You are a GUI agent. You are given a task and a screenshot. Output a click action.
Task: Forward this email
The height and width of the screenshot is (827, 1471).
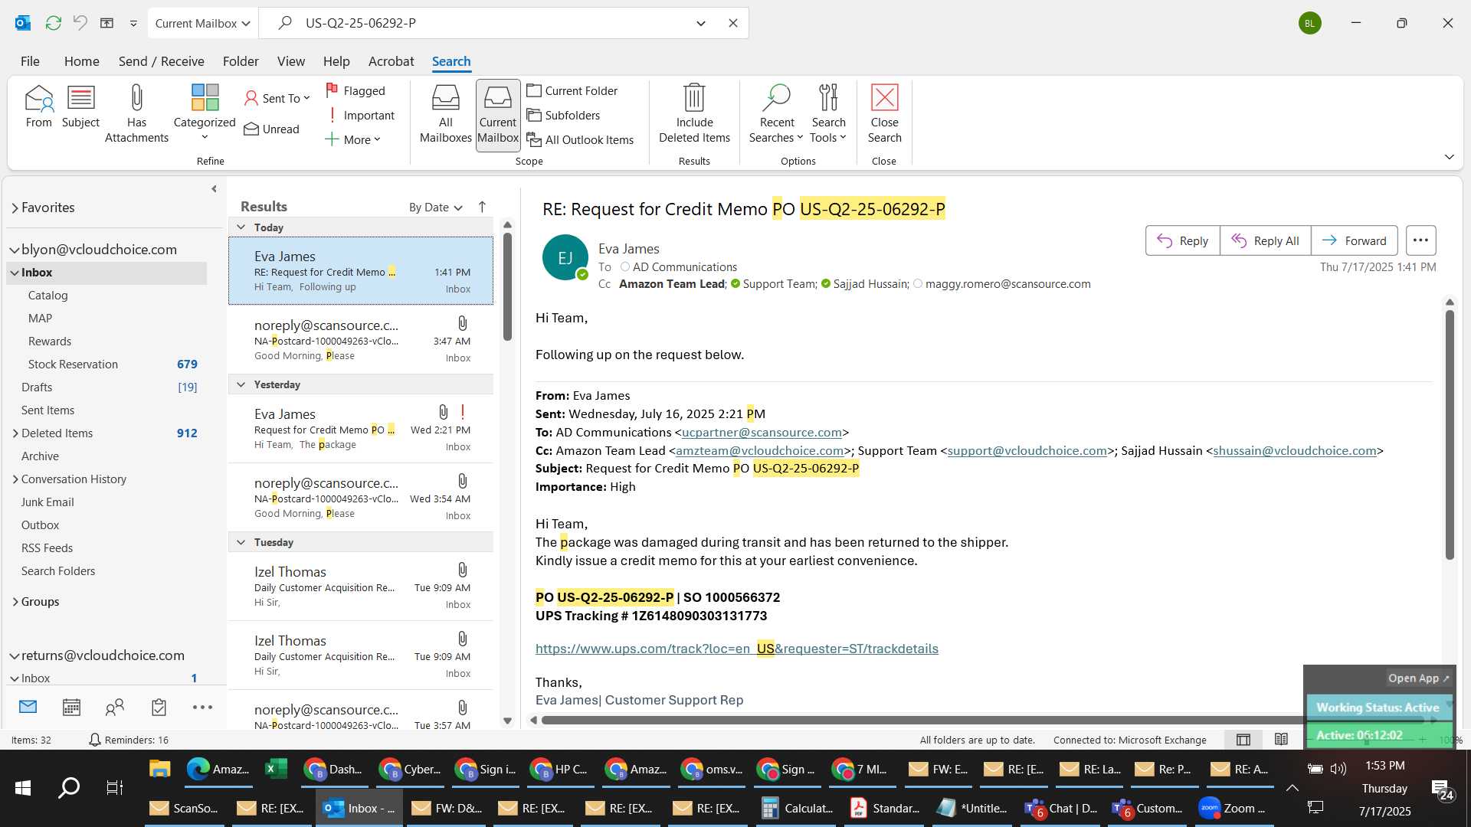pos(1354,240)
